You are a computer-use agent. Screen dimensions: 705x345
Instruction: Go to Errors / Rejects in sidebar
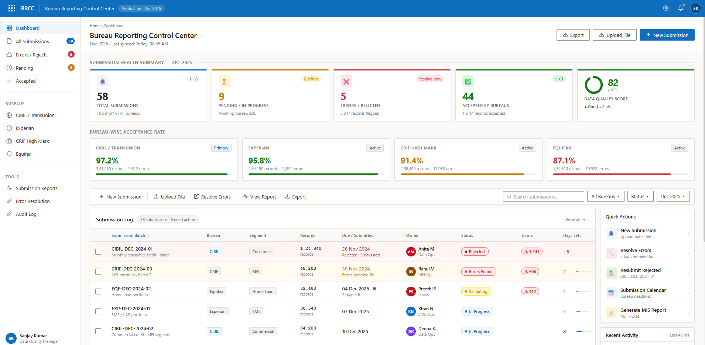(x=32, y=55)
